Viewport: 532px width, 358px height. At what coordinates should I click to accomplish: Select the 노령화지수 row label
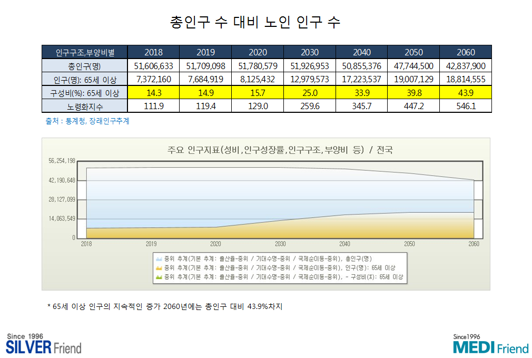point(85,107)
